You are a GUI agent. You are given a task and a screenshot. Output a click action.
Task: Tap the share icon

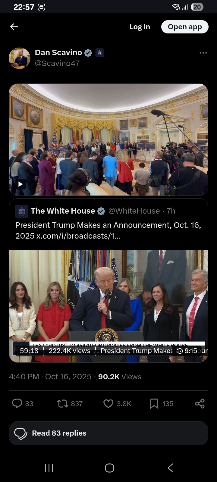click(200, 403)
